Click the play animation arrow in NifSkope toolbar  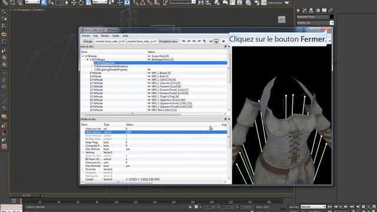point(224,41)
